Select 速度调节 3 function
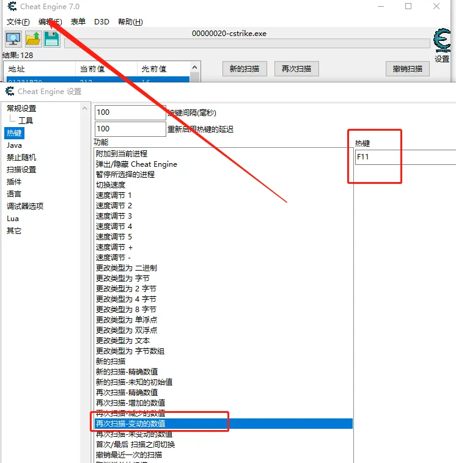Screen dimensions: 456x463 (x=224, y=216)
